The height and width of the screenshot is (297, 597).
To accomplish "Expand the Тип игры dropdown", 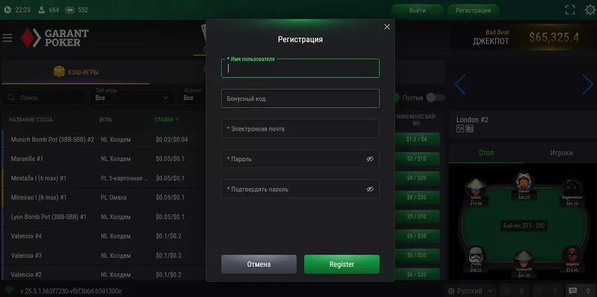I will click(x=131, y=97).
